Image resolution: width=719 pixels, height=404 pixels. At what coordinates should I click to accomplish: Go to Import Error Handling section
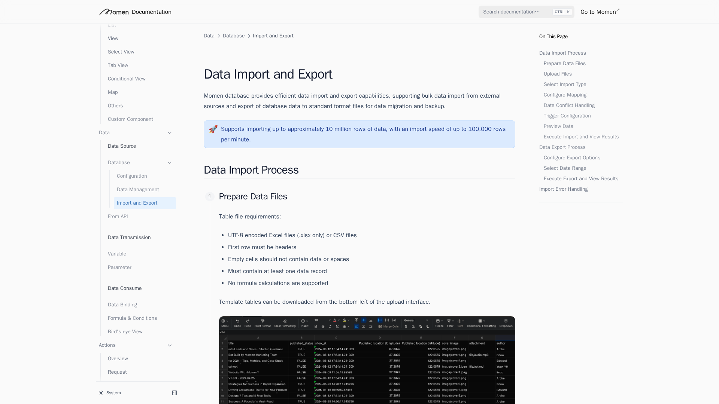coord(563,189)
